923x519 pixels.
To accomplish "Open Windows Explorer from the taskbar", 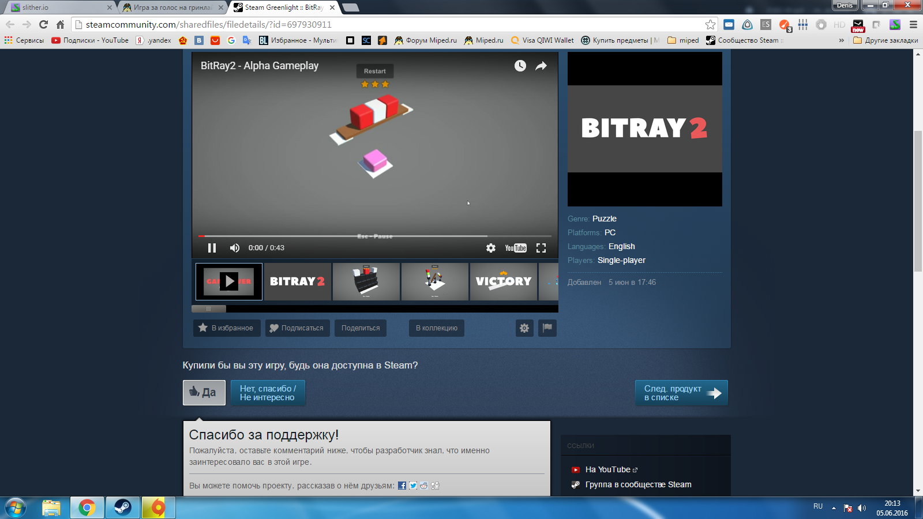I will point(51,508).
